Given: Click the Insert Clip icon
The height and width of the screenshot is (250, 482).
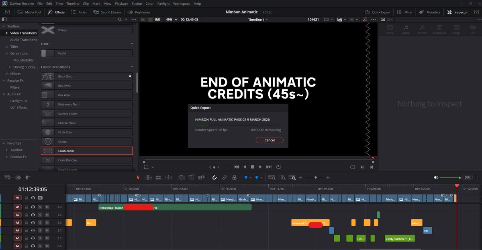Looking at the screenshot, I should point(181,177).
